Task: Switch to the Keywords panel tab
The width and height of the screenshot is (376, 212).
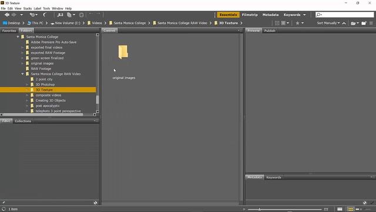Action: pos(274,177)
